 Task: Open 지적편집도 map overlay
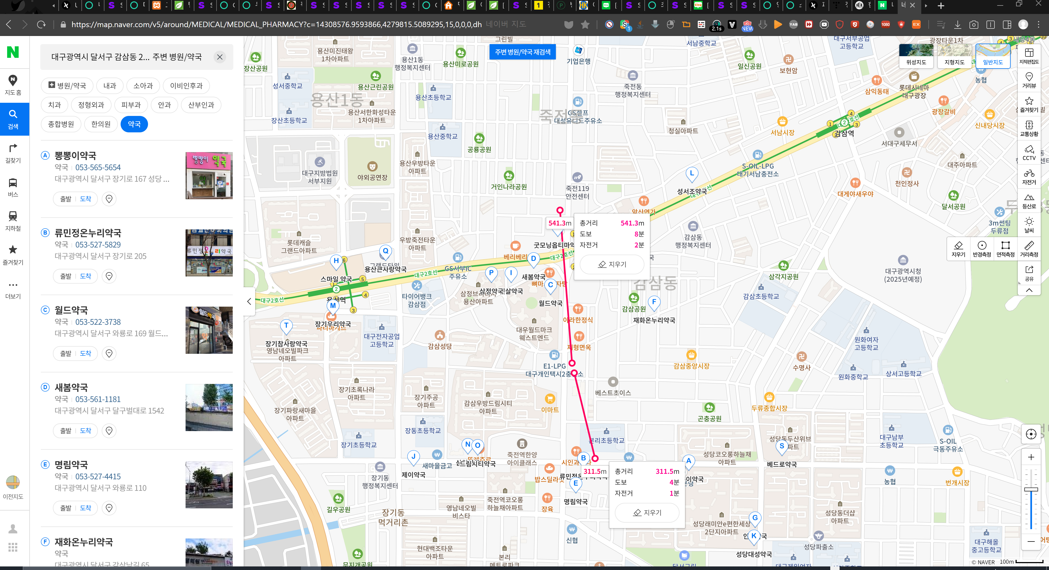pyautogui.click(x=1029, y=56)
